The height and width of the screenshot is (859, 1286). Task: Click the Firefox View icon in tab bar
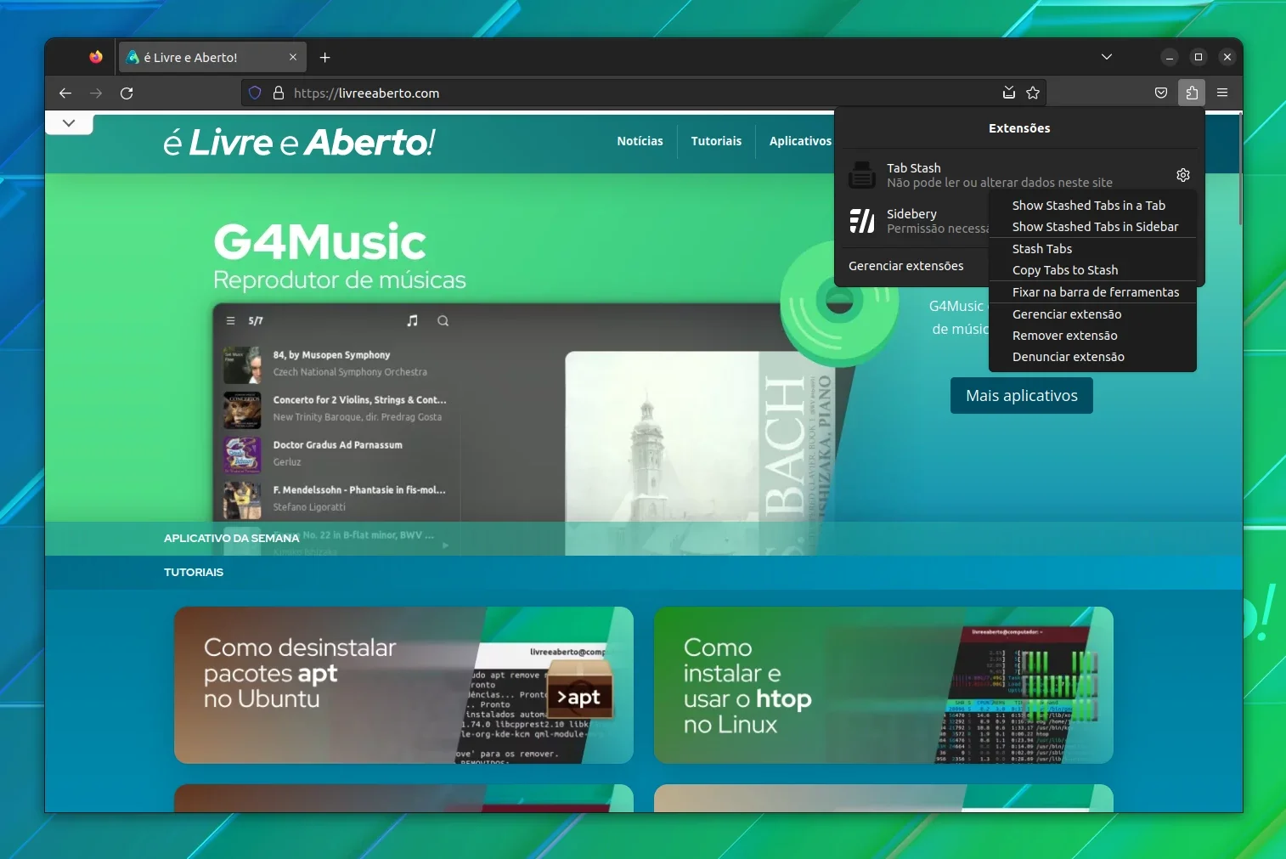(96, 57)
